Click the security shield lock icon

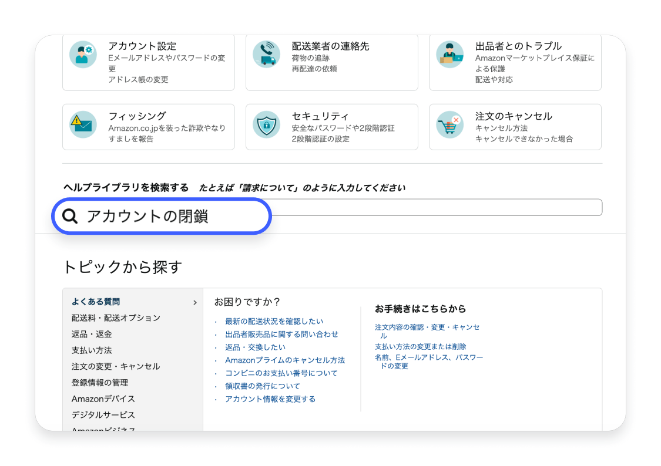pyautogui.click(x=266, y=124)
